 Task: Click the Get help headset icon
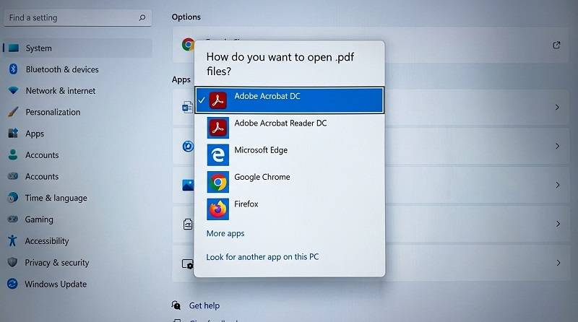(176, 305)
